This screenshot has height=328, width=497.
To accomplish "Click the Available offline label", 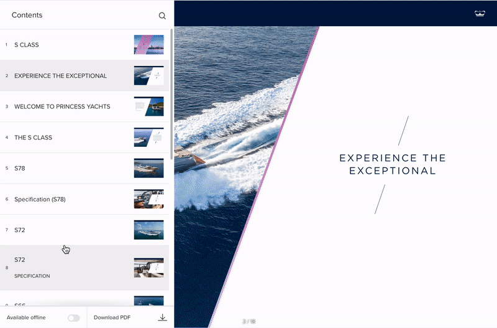I will pos(26,317).
